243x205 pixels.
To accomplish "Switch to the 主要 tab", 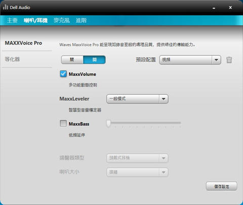I will pos(12,20).
